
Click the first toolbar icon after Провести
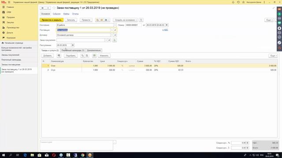[97, 20]
